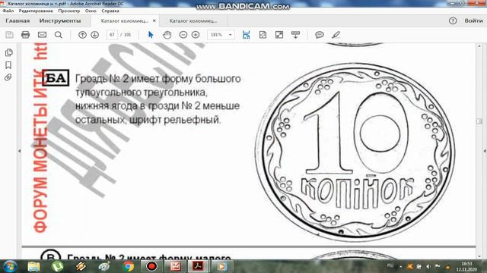The width and height of the screenshot is (487, 273).
Task: Click the Save file icon
Action: (x=9, y=35)
